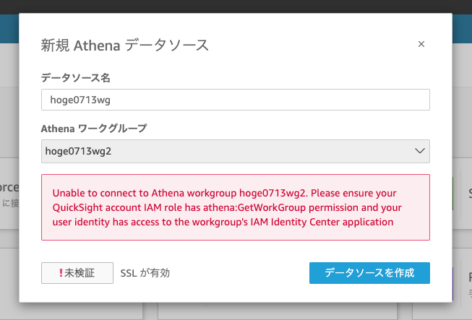The width and height of the screenshot is (472, 320).
Task: Click the データソースを作成 button
Action: [369, 273]
